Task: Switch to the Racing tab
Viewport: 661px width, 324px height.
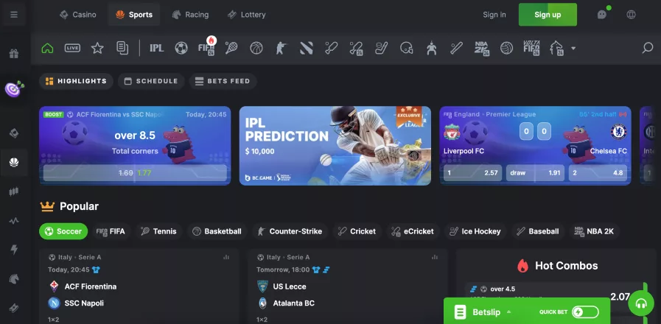Action: 191,15
